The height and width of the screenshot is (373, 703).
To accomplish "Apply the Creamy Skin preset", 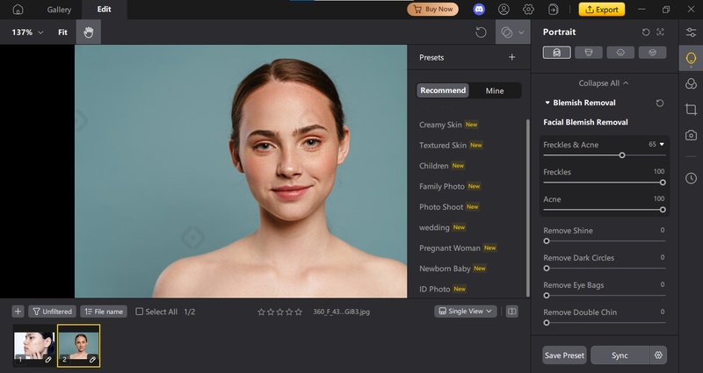I will pyautogui.click(x=439, y=125).
